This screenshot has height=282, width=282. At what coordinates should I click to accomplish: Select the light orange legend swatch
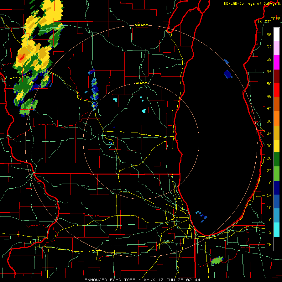click(x=277, y=118)
